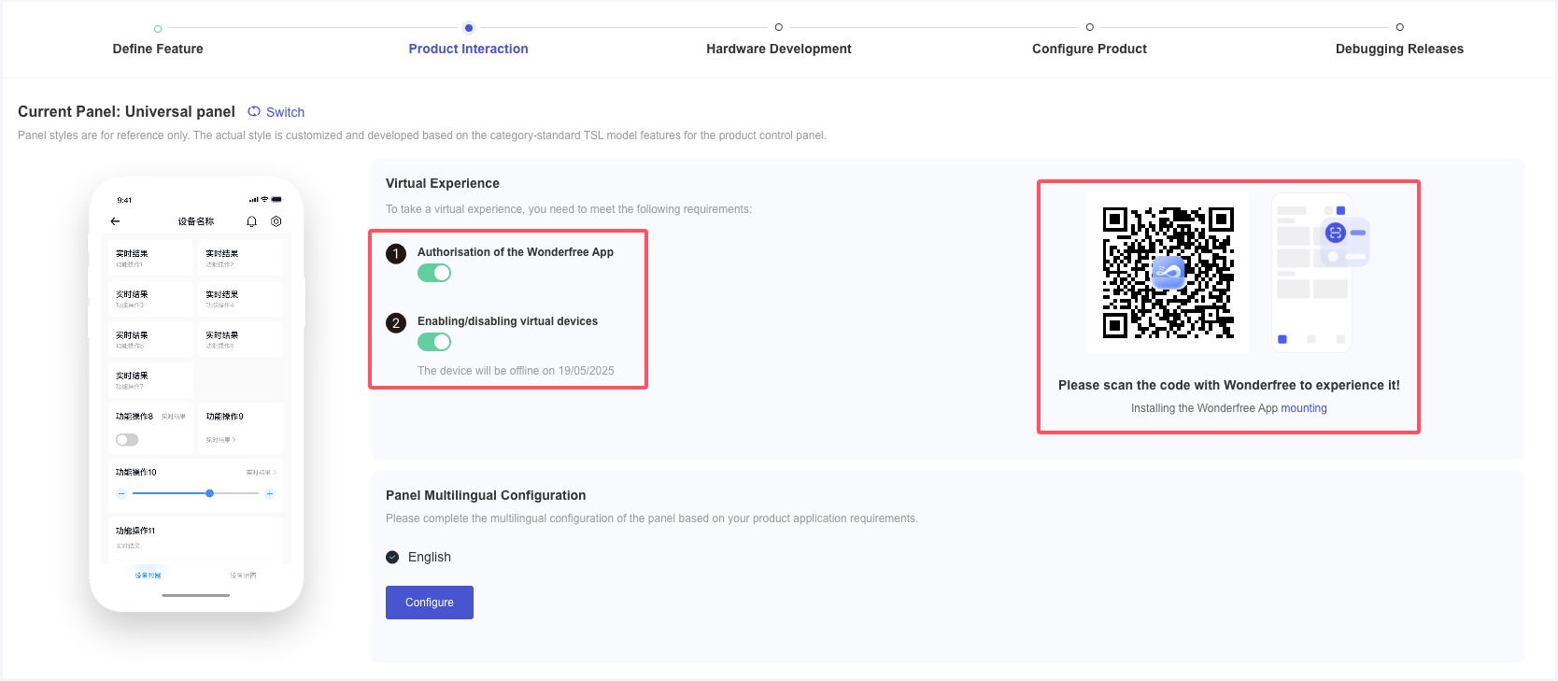The height and width of the screenshot is (681, 1558).
Task: Click the 功能操作7 实时结果 card
Action: point(150,380)
